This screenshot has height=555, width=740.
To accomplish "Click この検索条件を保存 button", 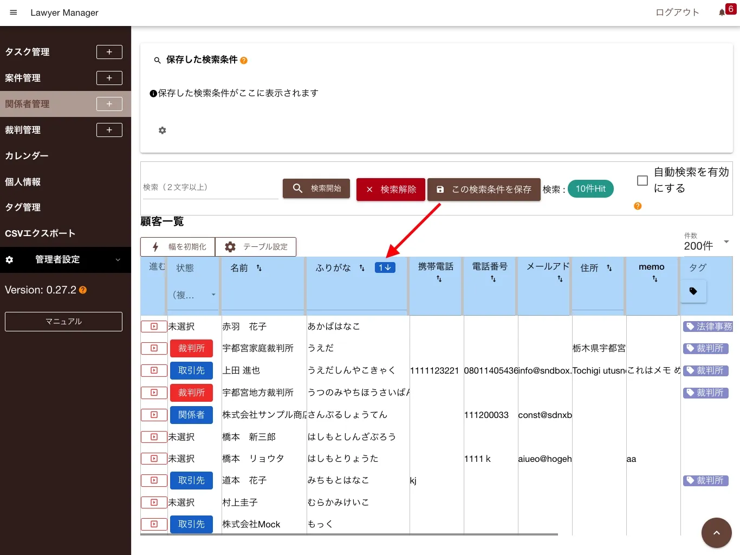I will tap(484, 190).
